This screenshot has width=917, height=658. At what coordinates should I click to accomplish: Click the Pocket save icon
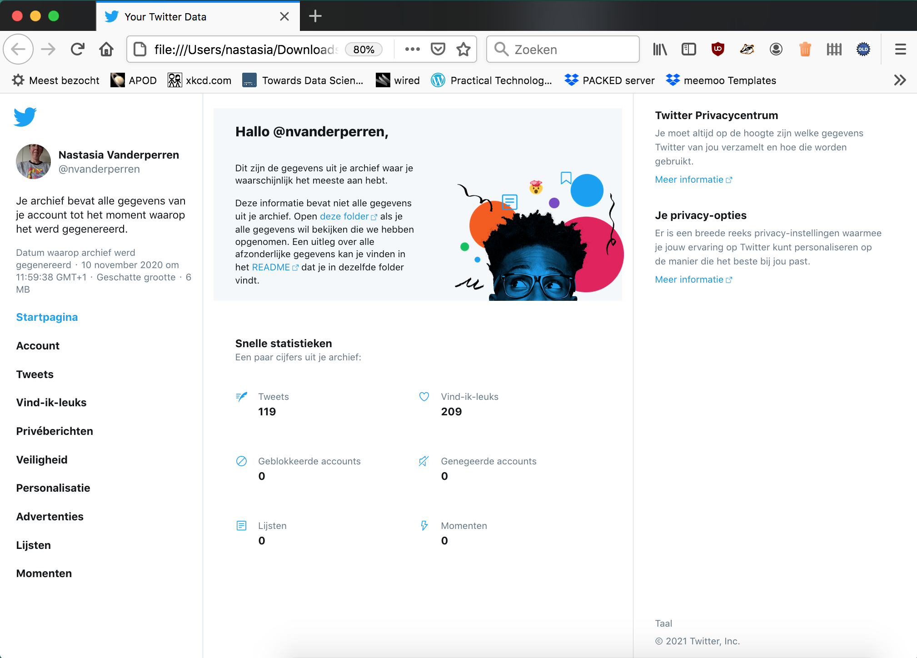coord(438,49)
